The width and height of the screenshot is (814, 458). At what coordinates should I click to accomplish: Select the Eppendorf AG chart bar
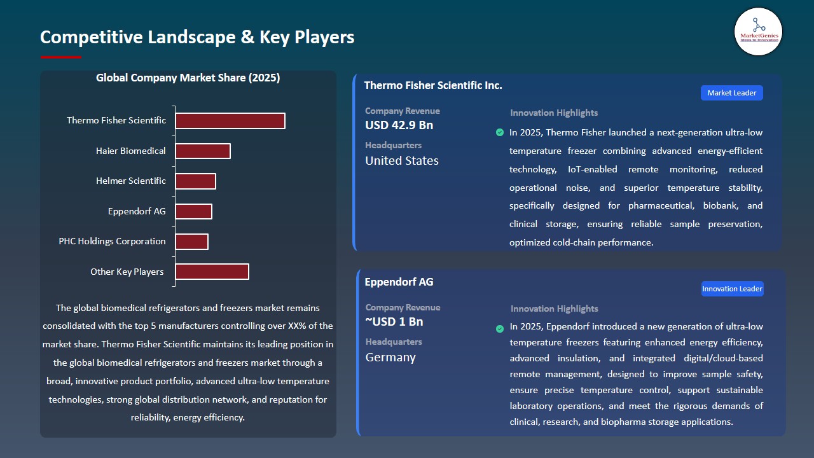coord(193,211)
